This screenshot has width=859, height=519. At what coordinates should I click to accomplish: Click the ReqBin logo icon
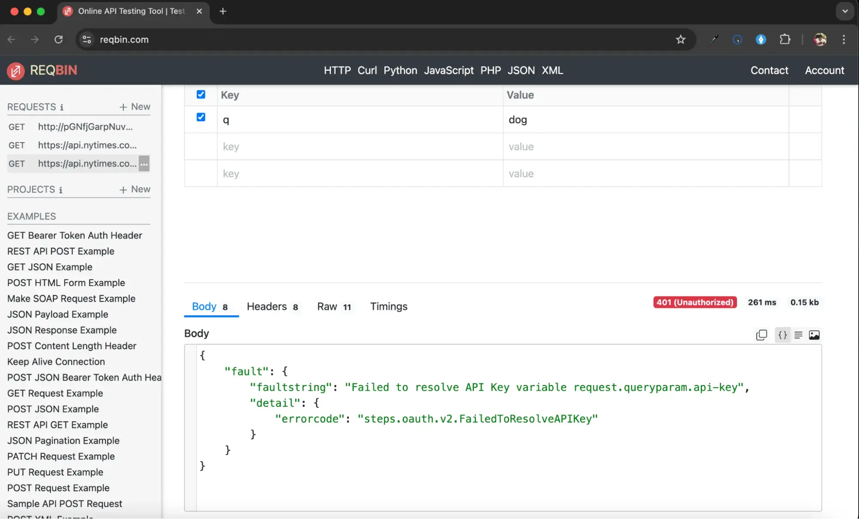pos(16,71)
